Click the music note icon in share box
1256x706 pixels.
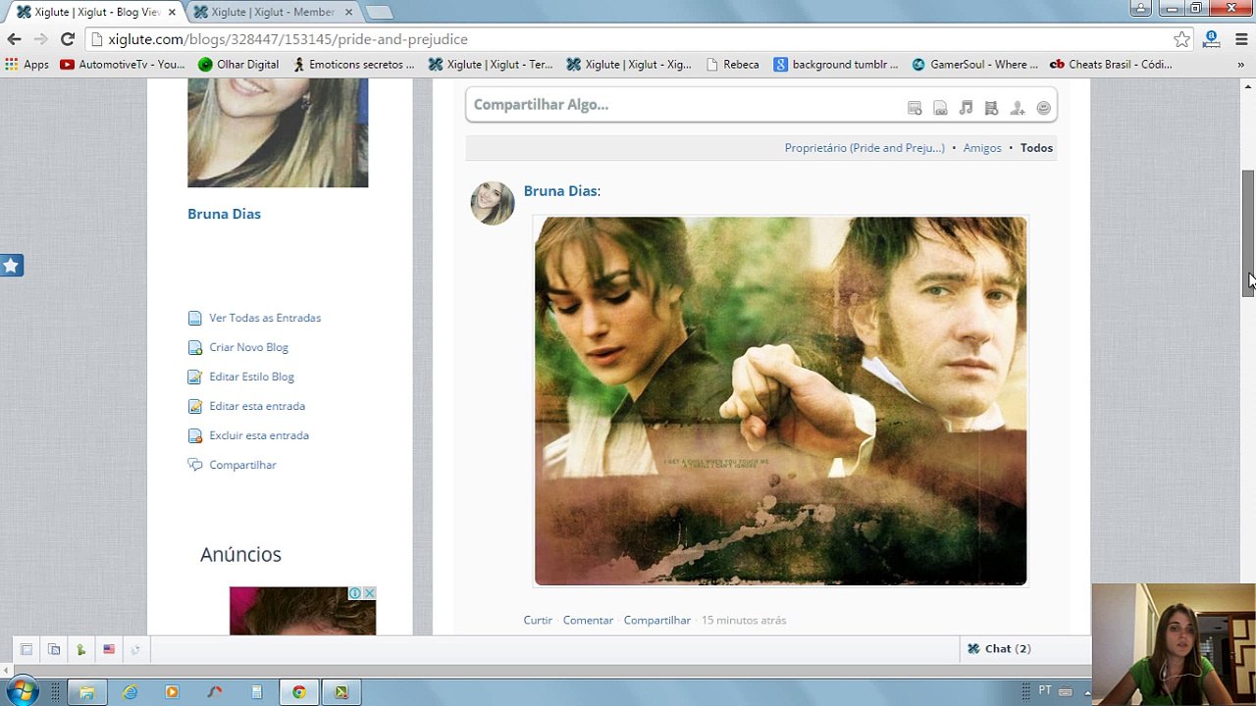pos(966,108)
